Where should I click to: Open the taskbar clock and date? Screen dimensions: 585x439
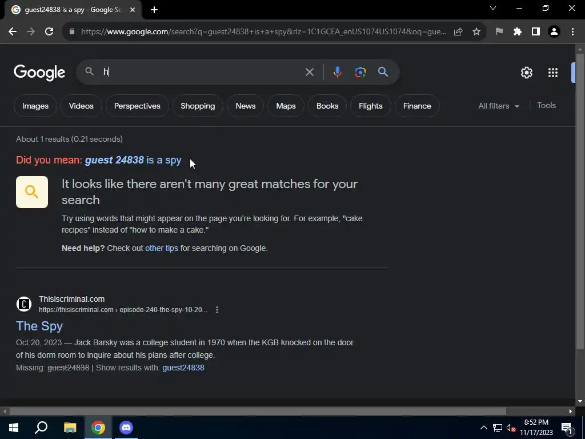click(536, 428)
